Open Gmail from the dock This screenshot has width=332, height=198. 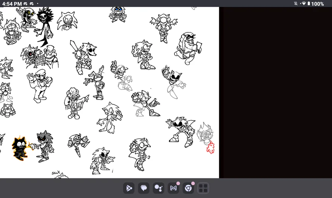pos(173,188)
